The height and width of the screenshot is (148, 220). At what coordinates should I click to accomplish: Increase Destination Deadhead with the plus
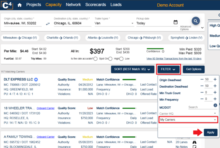[x=215, y=86]
